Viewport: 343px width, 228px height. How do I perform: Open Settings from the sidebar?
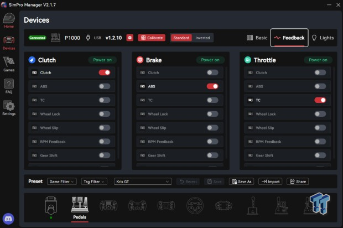click(x=9, y=108)
